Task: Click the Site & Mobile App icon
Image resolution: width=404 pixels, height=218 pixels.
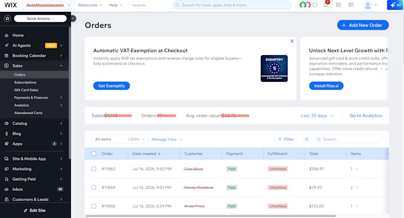Action: 7,159
